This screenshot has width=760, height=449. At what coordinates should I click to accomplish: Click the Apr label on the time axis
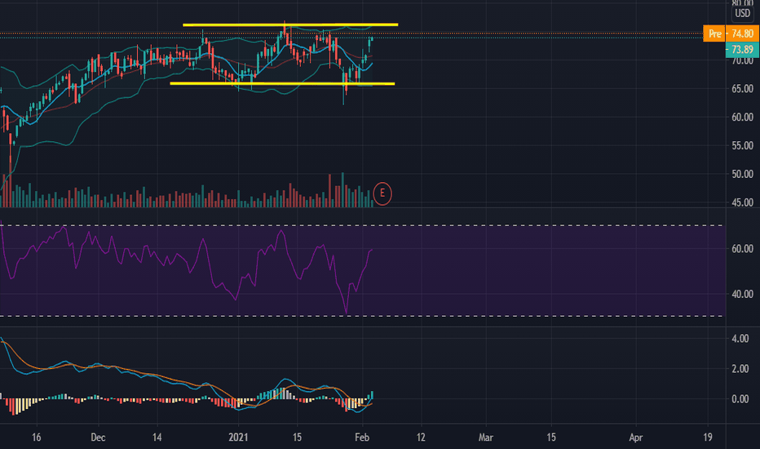635,438
